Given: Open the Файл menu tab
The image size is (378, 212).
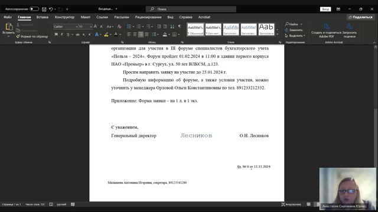Looking at the screenshot, I should 8,17.
